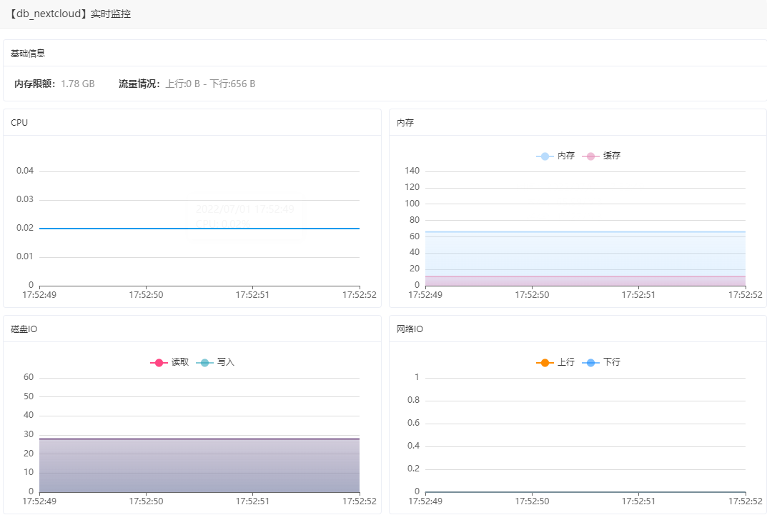Viewport: 767px width, 515px height.
Task: Click the 流量情况 upload/download text
Action: (x=210, y=84)
